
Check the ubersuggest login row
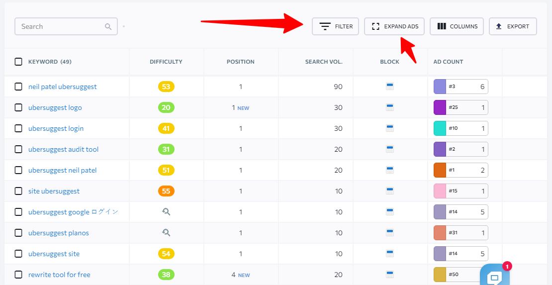pos(18,128)
